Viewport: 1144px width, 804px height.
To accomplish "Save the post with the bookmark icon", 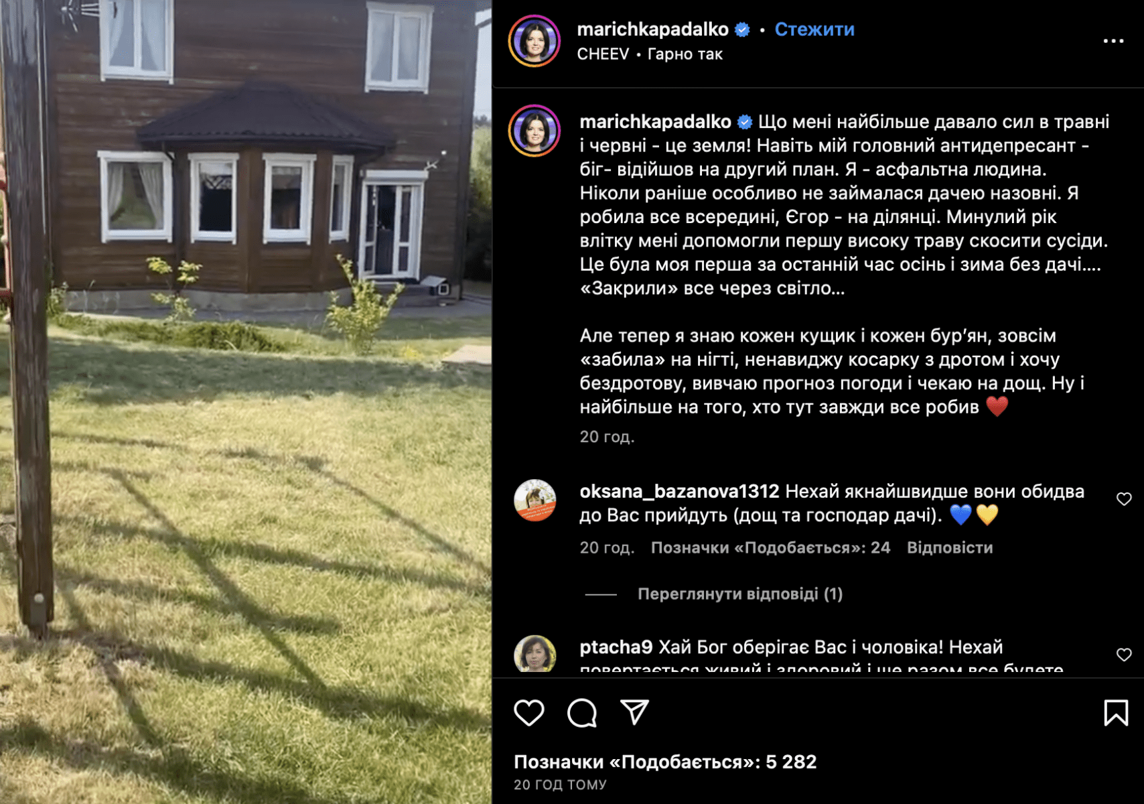I will 1116,713.
